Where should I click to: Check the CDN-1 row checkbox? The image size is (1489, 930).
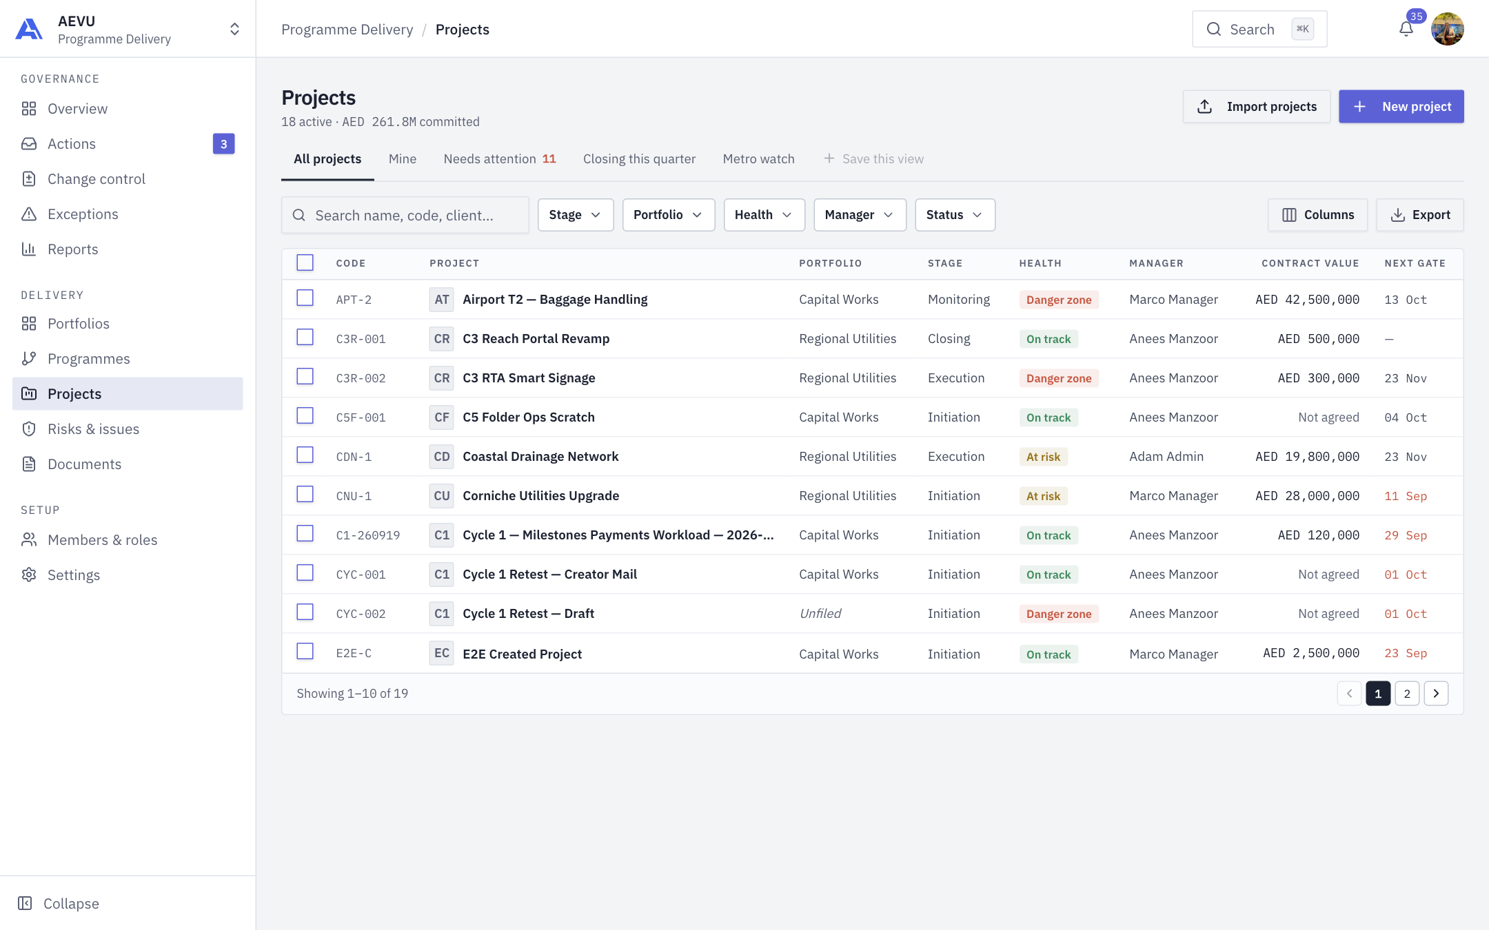pyautogui.click(x=305, y=455)
